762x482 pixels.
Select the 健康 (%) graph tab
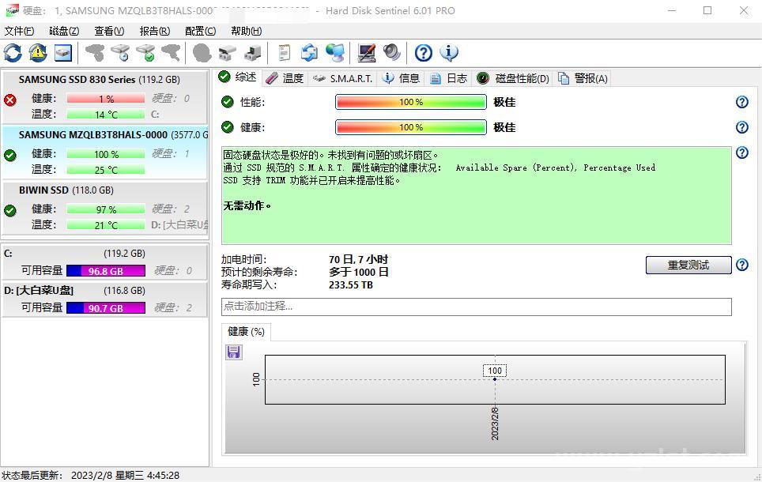pyautogui.click(x=246, y=331)
